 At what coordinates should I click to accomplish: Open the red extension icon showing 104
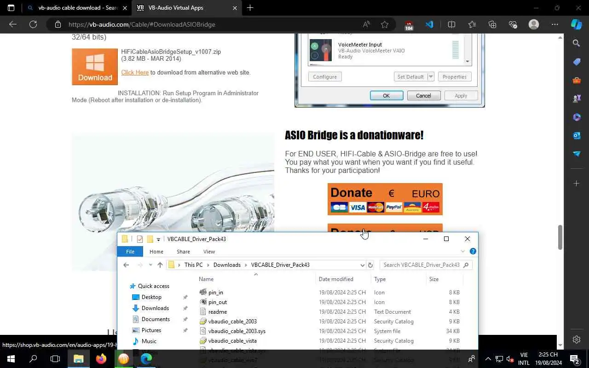(409, 25)
